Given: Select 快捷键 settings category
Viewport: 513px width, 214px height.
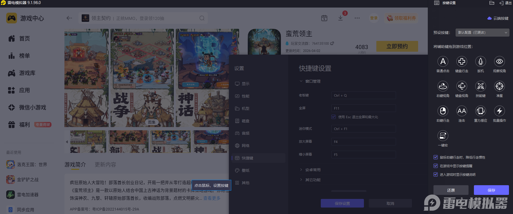Looking at the screenshot, I should tap(259, 158).
